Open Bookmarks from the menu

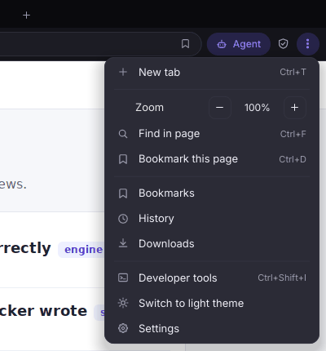click(x=212, y=193)
